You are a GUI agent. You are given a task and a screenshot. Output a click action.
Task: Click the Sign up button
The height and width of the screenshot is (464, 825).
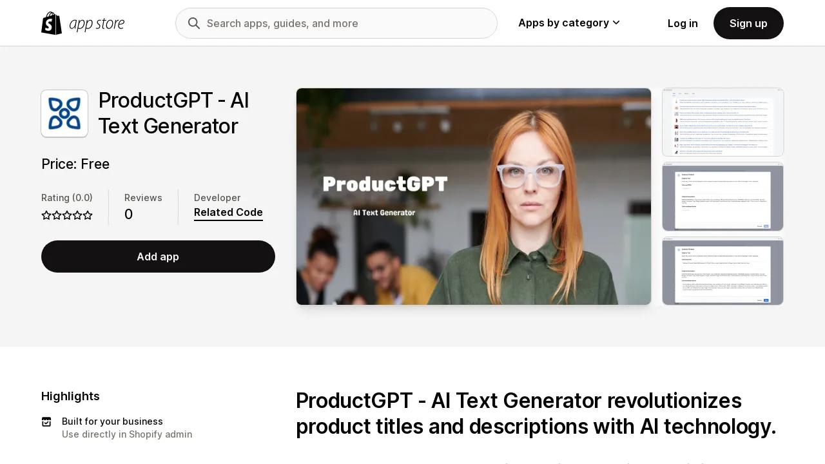748,23
